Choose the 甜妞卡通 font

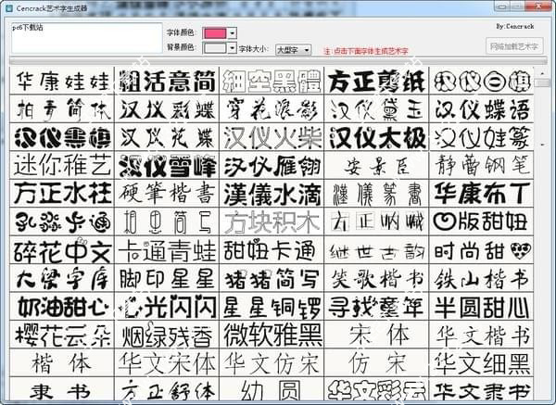pyautogui.click(x=272, y=250)
